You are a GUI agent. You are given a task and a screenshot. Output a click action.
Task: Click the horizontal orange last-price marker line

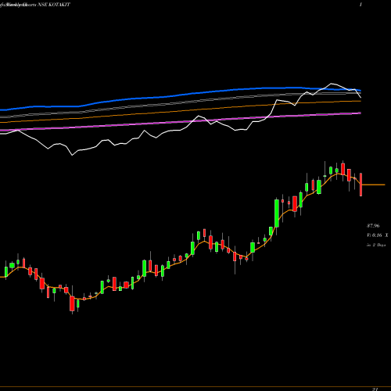pos(374,185)
